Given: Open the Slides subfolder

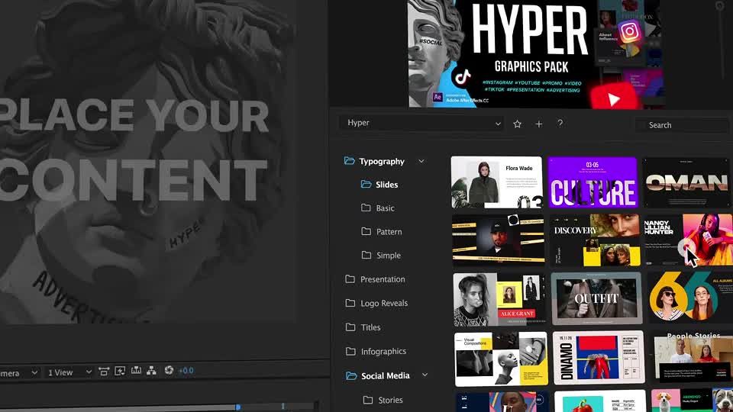Looking at the screenshot, I should (x=379, y=185).
